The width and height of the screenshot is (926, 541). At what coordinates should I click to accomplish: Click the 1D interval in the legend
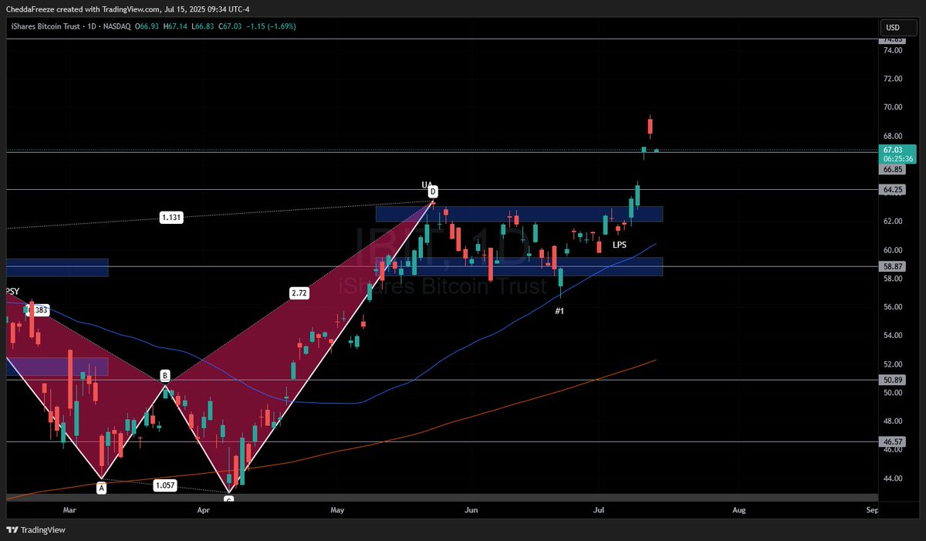(91, 26)
